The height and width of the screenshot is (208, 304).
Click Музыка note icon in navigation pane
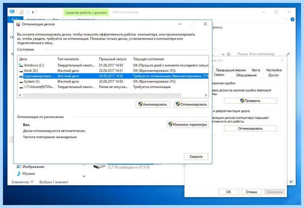[x=19, y=174]
